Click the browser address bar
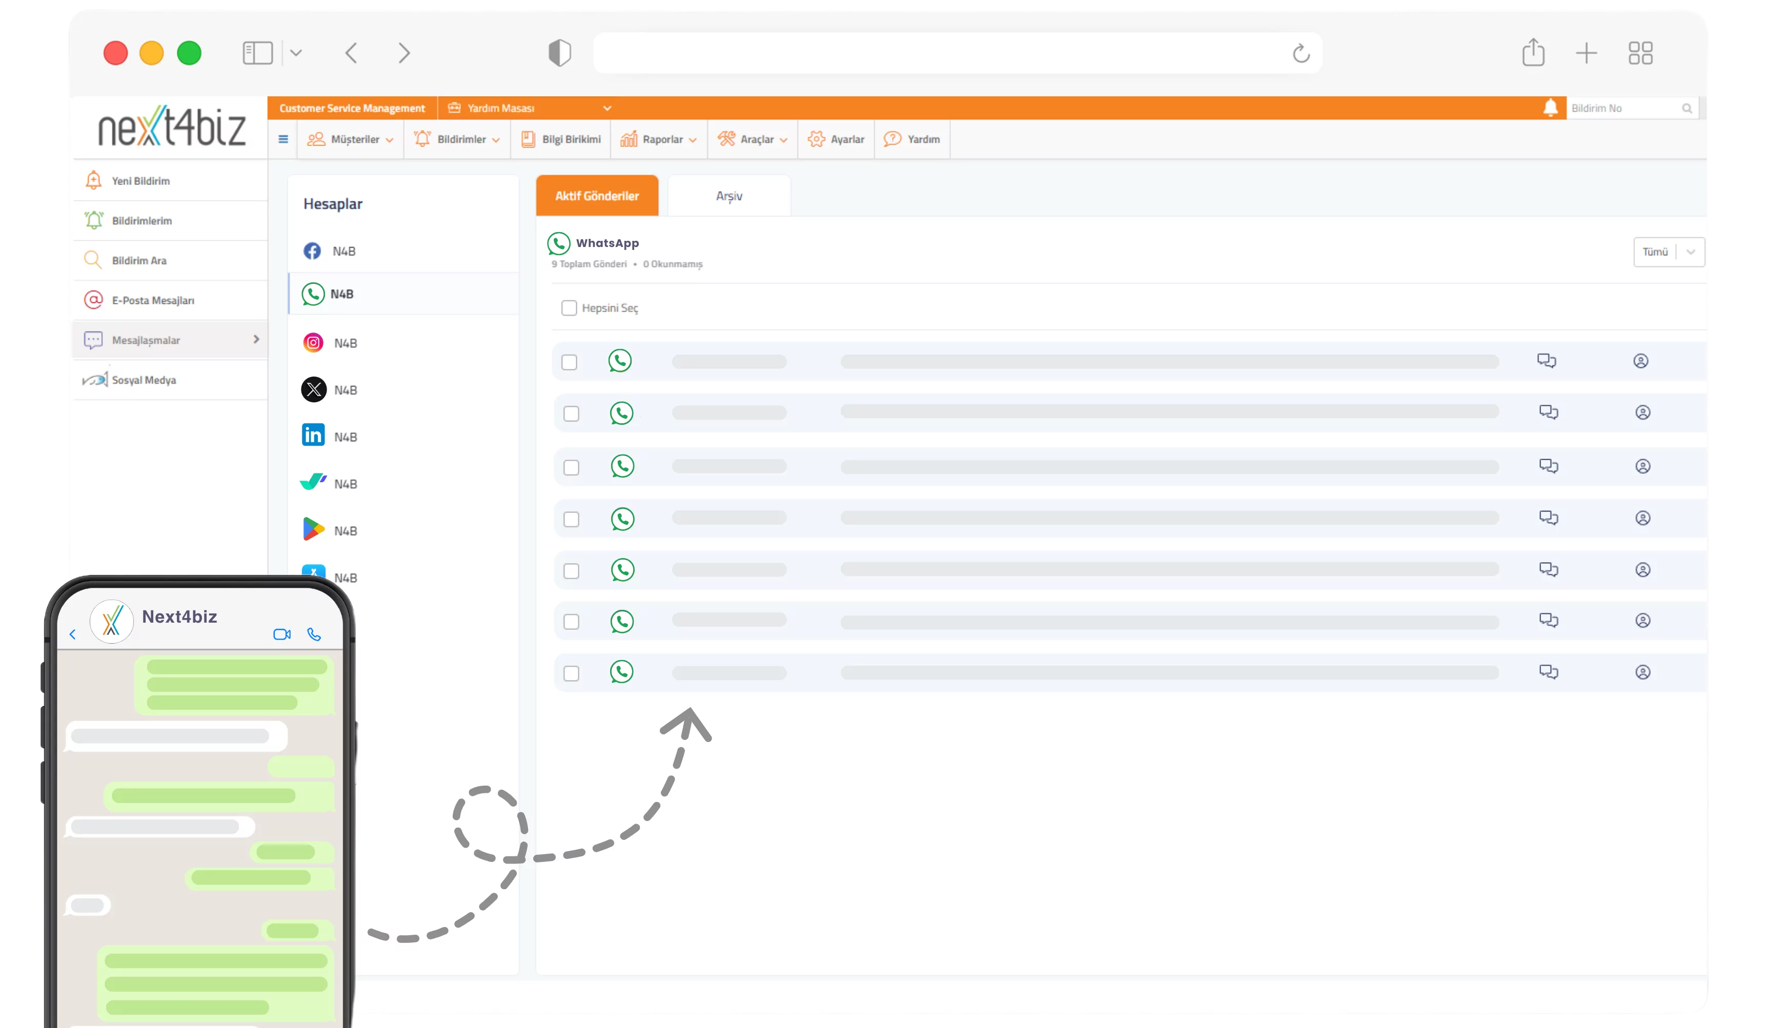The height and width of the screenshot is (1028, 1780). point(957,53)
